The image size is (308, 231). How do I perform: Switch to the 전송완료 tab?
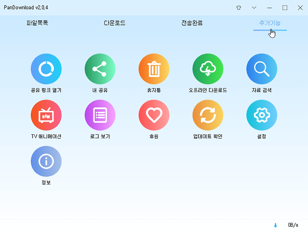pos(192,23)
